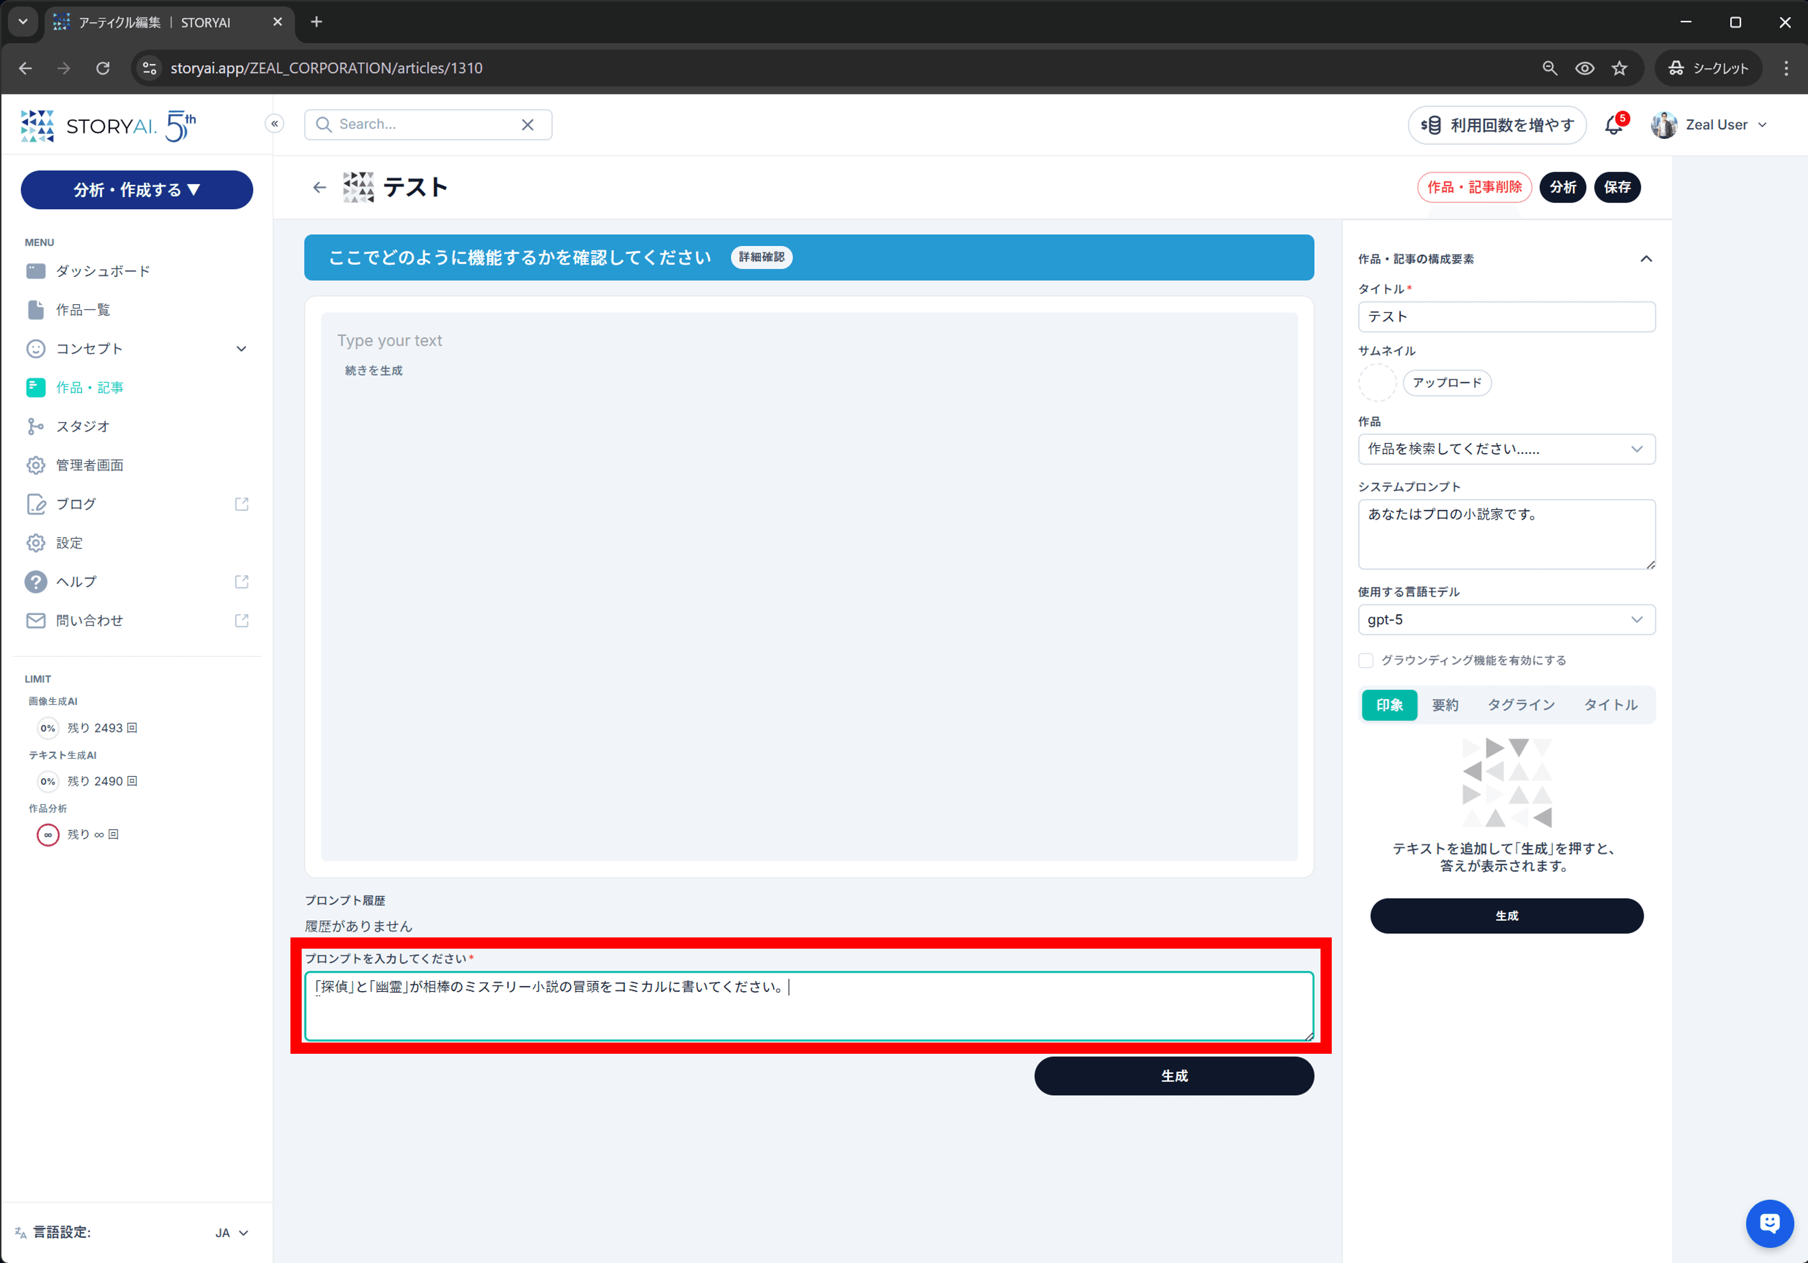This screenshot has width=1808, height=1263.
Task: Click the 問い合わせ envelope icon
Action: 35,621
